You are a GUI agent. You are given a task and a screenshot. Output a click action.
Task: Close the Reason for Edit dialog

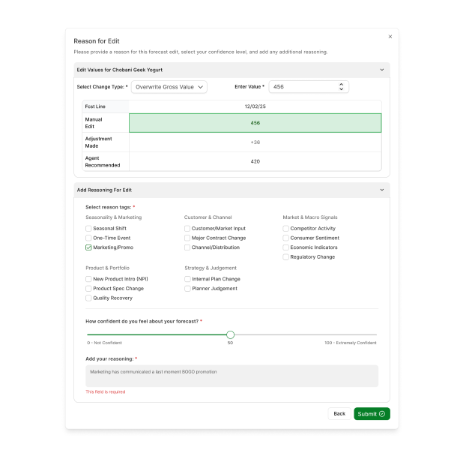point(390,36)
